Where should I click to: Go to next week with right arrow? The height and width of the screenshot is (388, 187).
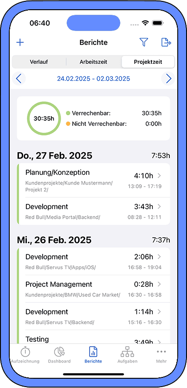click(x=168, y=79)
